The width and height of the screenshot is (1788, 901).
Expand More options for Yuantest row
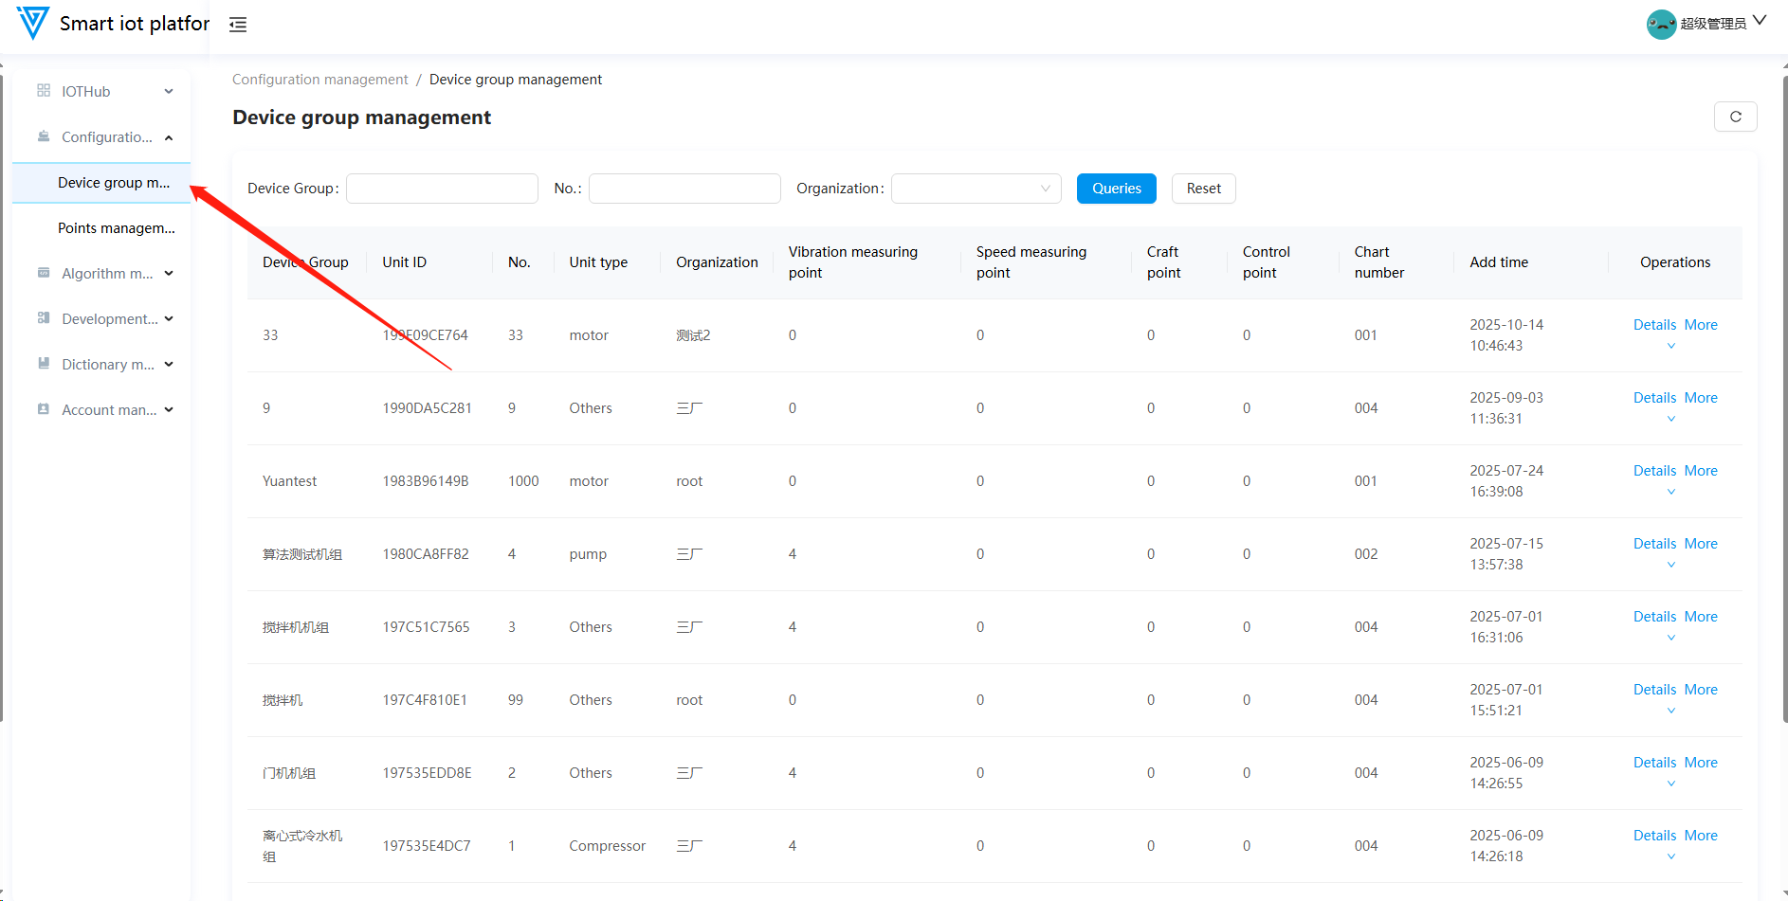(x=1701, y=471)
